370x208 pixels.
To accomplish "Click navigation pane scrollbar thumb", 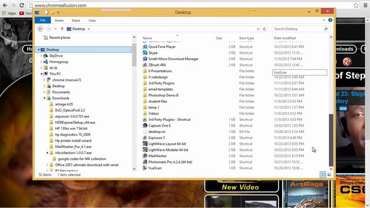I will click(x=134, y=55).
